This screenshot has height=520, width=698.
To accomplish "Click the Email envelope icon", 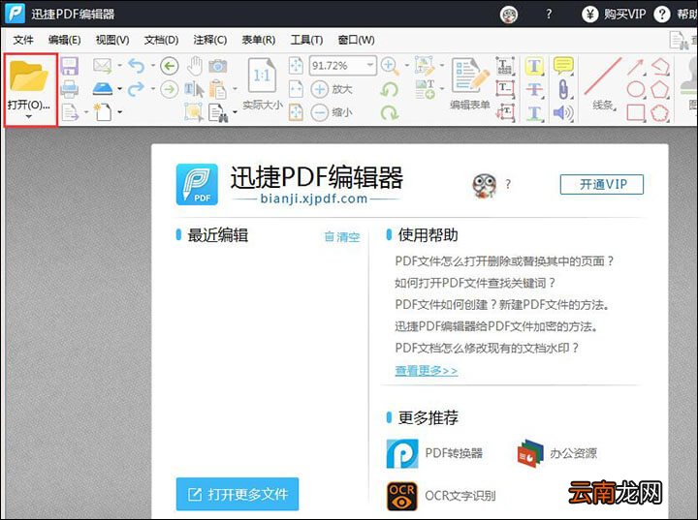I will click(102, 66).
